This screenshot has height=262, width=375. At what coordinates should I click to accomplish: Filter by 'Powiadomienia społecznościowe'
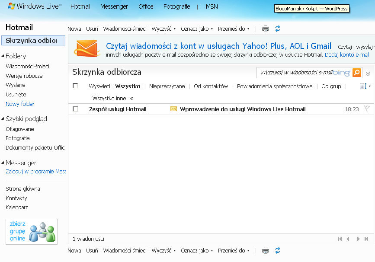tap(275, 86)
